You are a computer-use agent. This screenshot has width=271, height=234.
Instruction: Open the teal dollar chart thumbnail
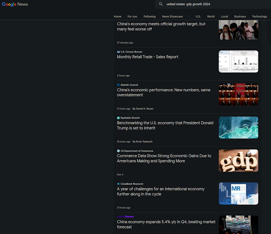(x=238, y=127)
